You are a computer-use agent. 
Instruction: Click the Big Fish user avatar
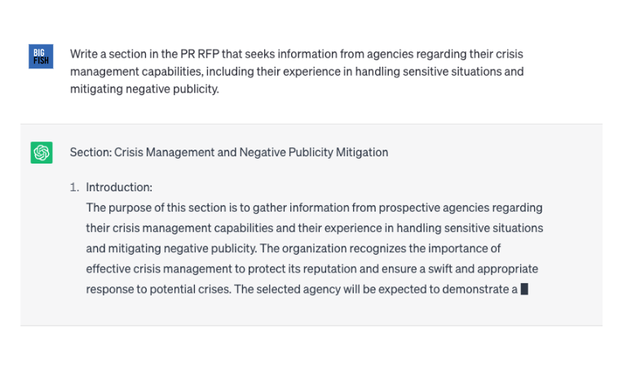[41, 57]
